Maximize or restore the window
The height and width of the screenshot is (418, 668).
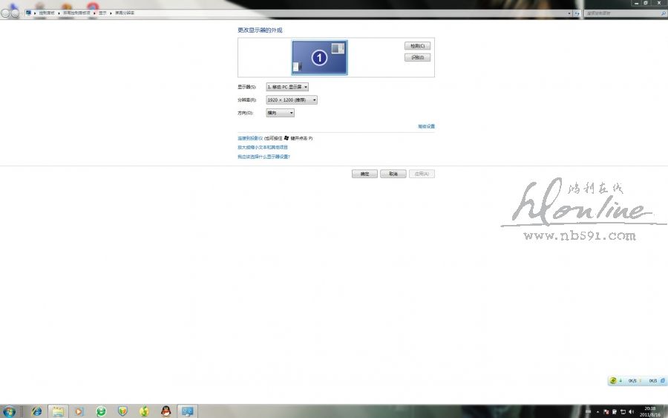[646, 3]
